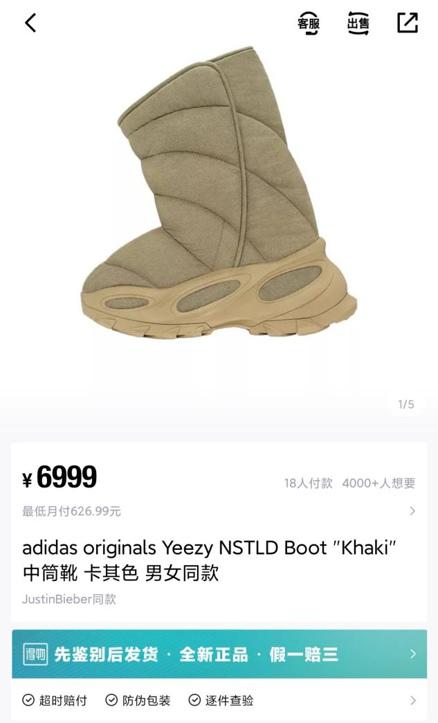Tap the 逐件查验 check icon
Screen dimensions: 438x723
click(194, 700)
